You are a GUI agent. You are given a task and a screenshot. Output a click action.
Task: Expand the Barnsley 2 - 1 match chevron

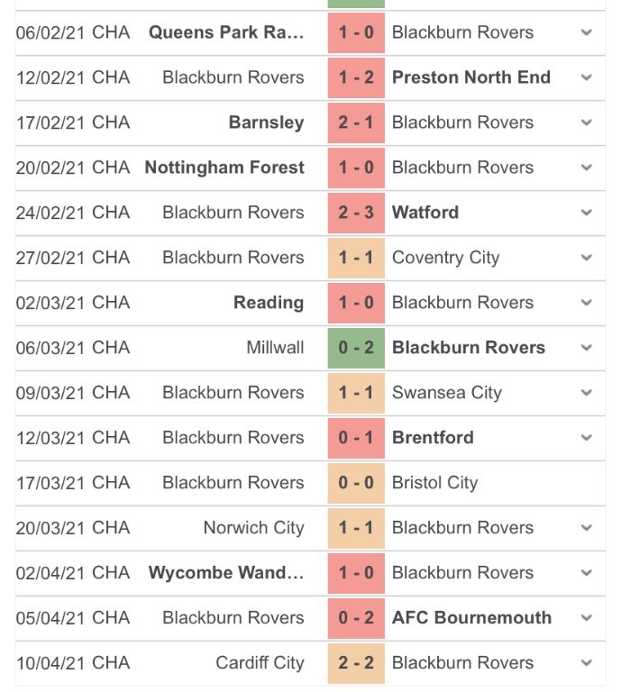coord(587,123)
